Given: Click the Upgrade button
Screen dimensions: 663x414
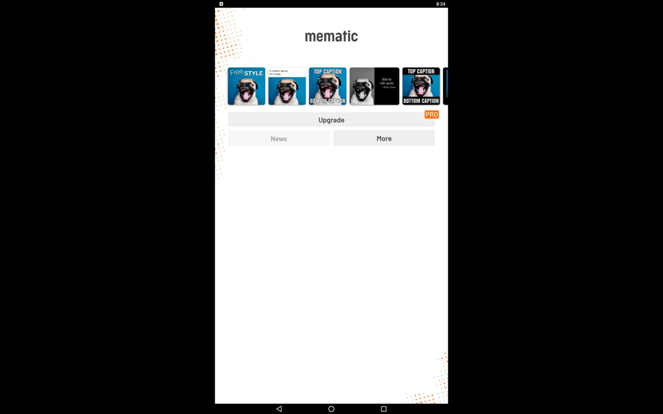Looking at the screenshot, I should 331,120.
